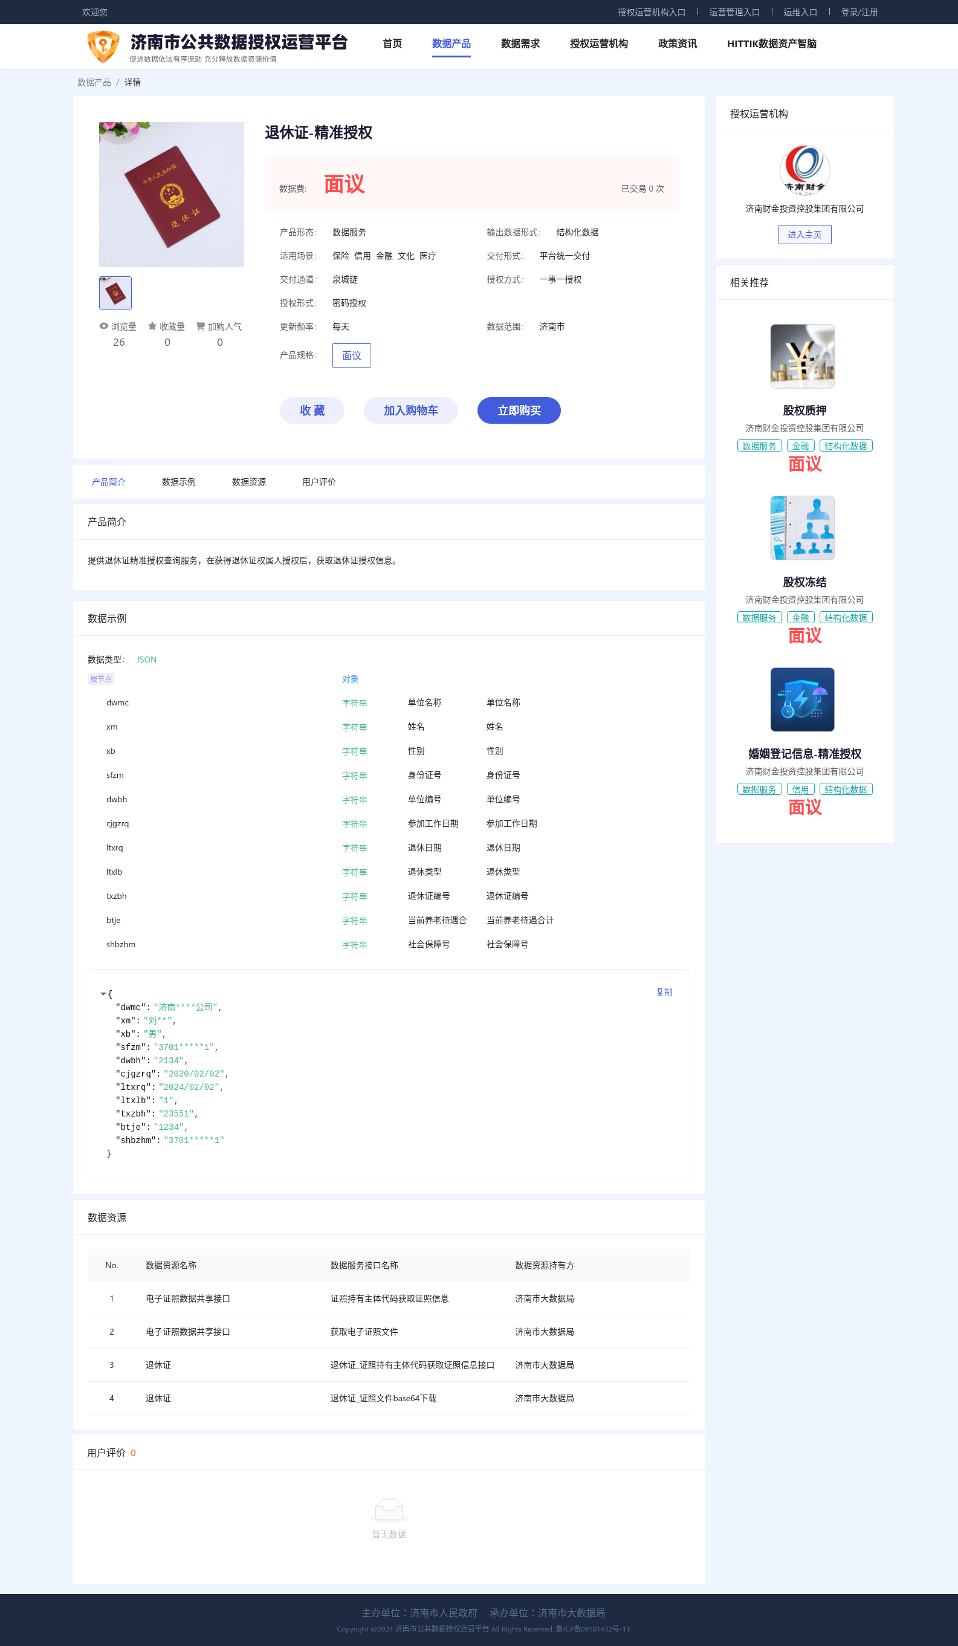Open the 股权质押 title link
The width and height of the screenshot is (958, 1646).
804,410
